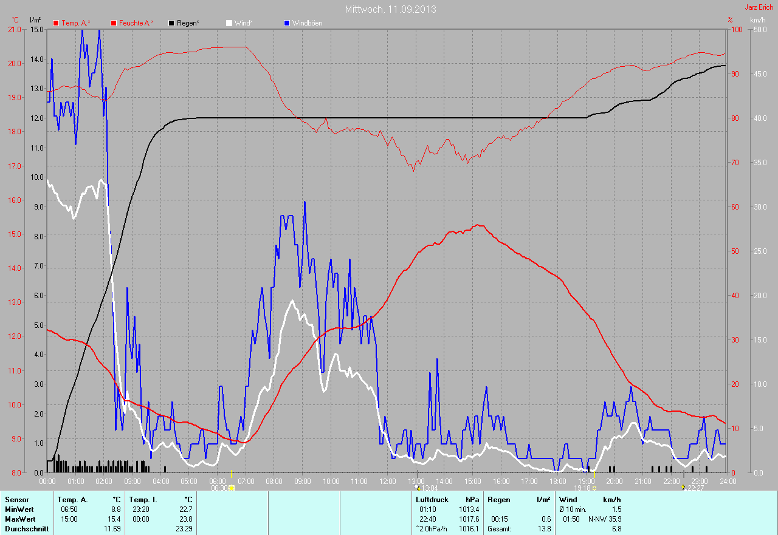Click the 50.0 wind speed axis label

[760, 29]
